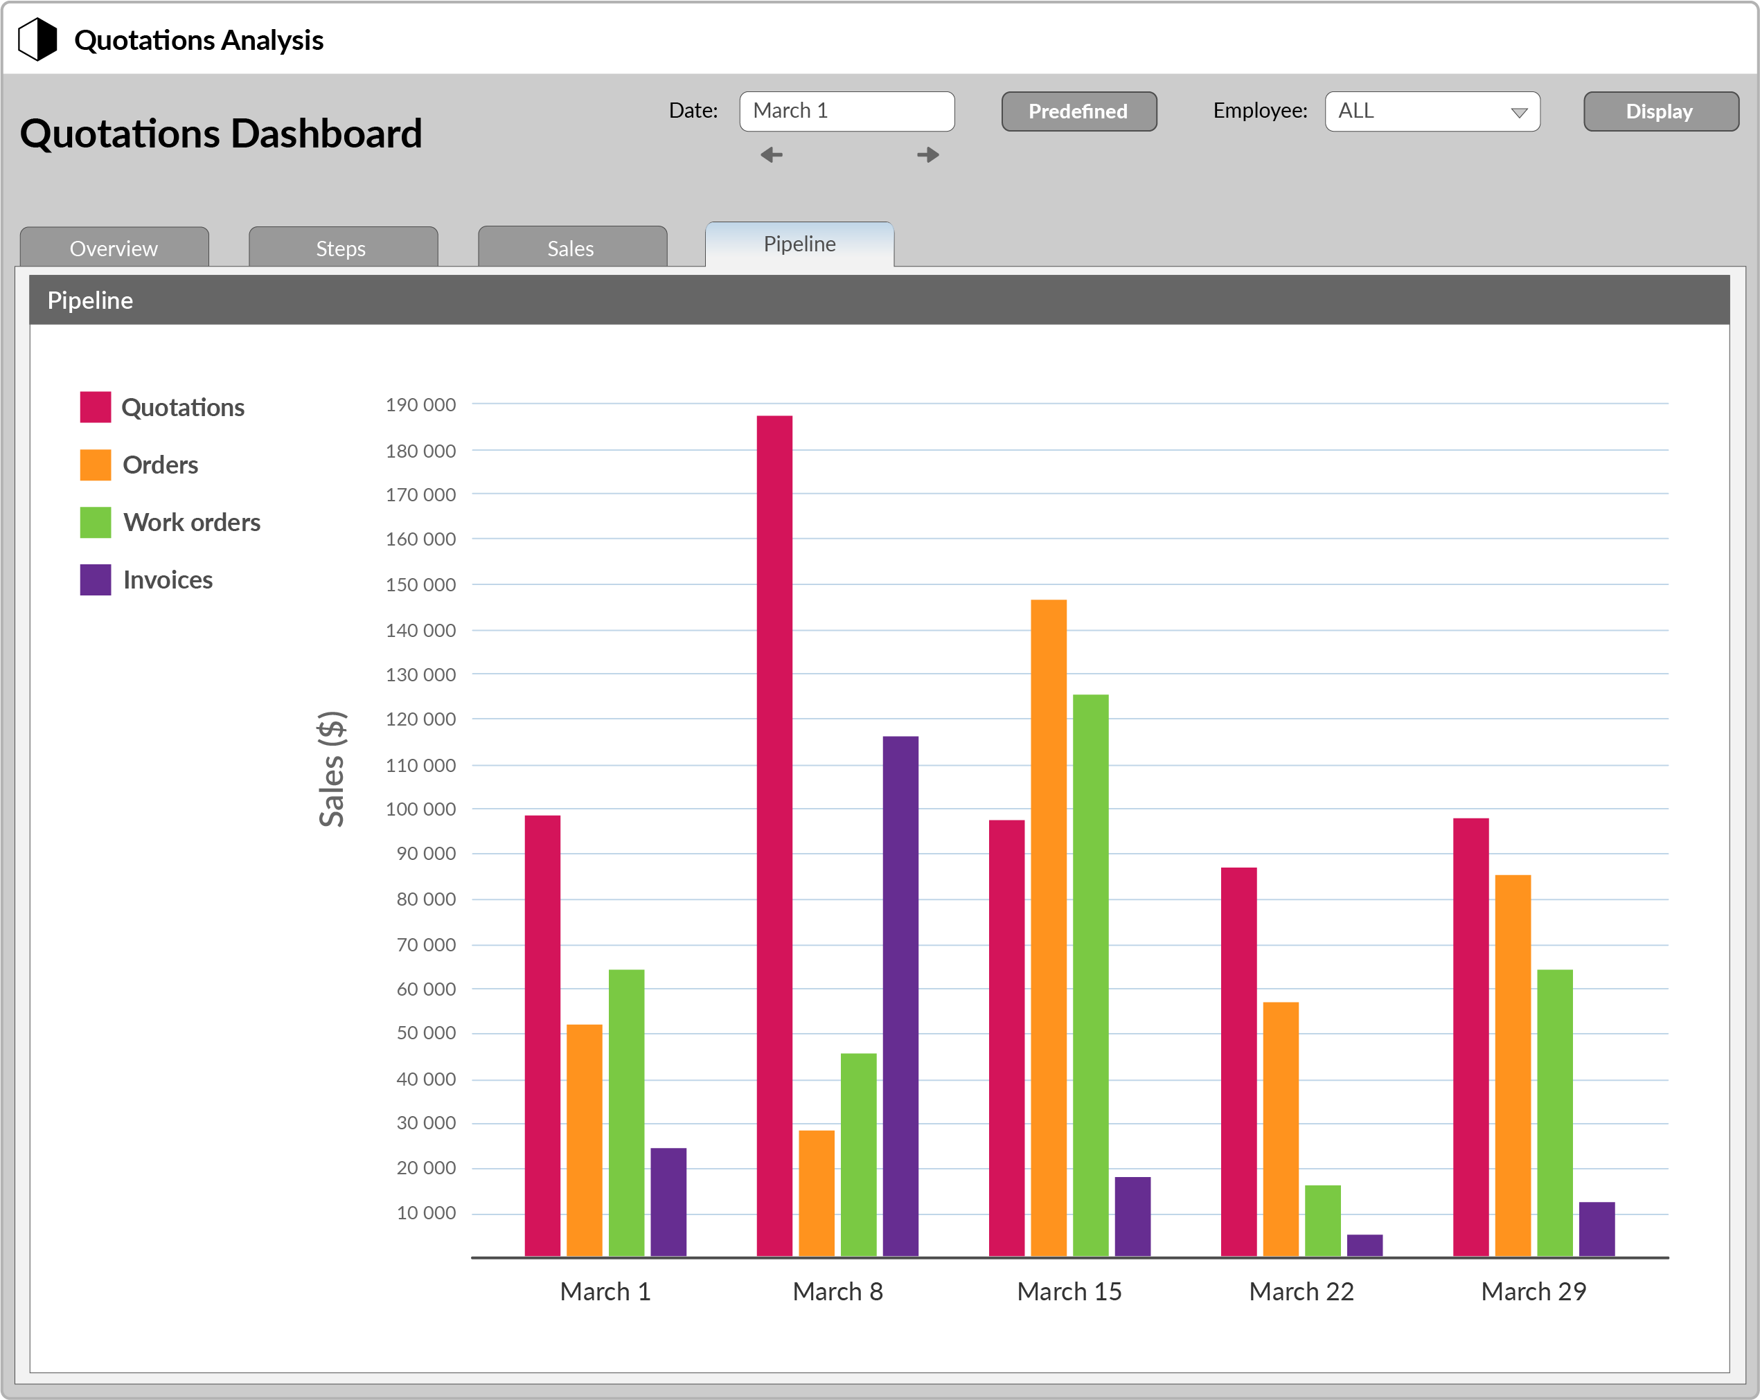
Task: Click the March 1 axis label
Action: click(605, 1291)
